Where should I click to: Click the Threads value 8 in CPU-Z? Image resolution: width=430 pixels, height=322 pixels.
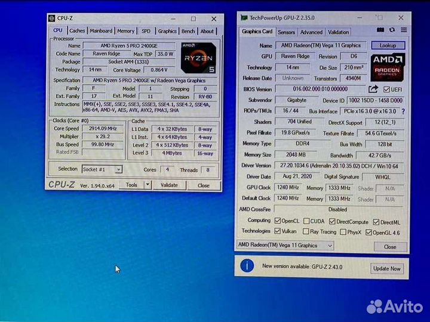pyautogui.click(x=208, y=170)
